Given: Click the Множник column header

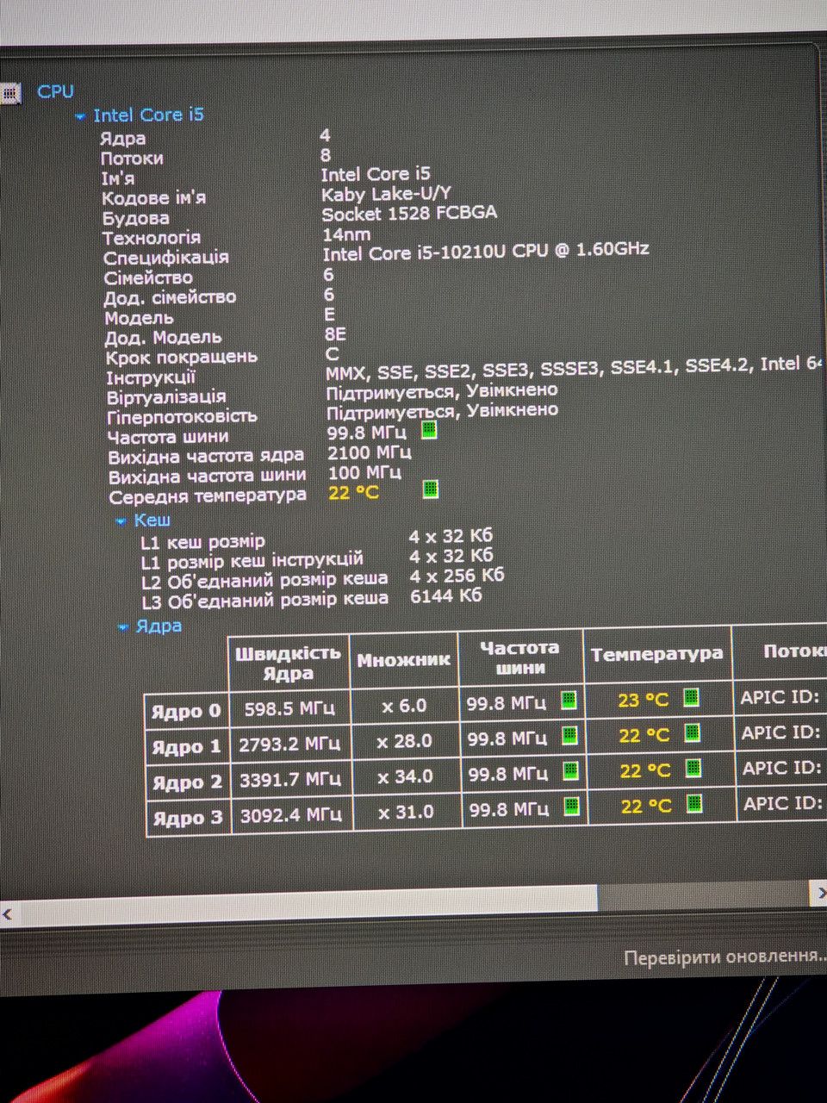Looking at the screenshot, I should point(403,661).
